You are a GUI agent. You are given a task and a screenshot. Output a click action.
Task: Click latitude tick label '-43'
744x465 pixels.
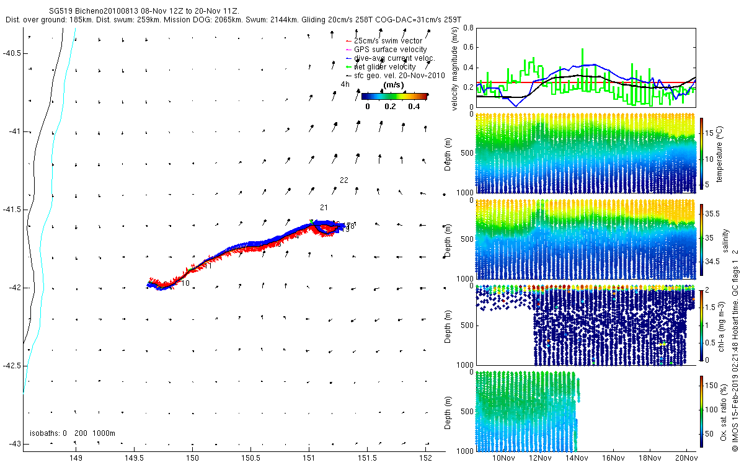coord(14,444)
